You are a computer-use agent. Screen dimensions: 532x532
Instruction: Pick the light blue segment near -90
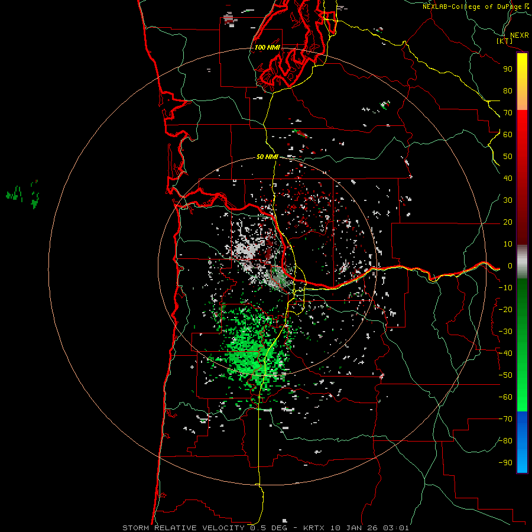[522, 463]
